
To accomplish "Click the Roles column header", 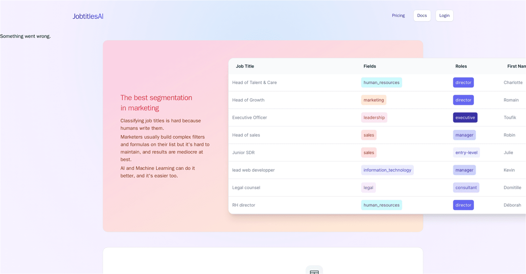I will tap(461, 66).
